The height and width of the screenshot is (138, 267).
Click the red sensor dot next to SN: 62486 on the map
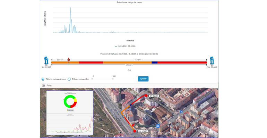click(146, 96)
